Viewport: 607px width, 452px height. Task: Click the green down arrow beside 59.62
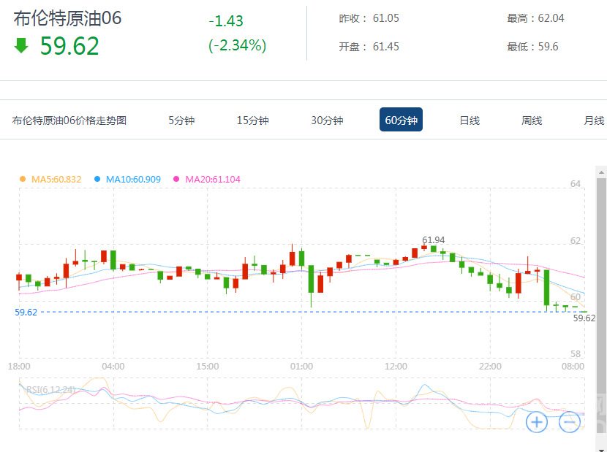[21, 46]
